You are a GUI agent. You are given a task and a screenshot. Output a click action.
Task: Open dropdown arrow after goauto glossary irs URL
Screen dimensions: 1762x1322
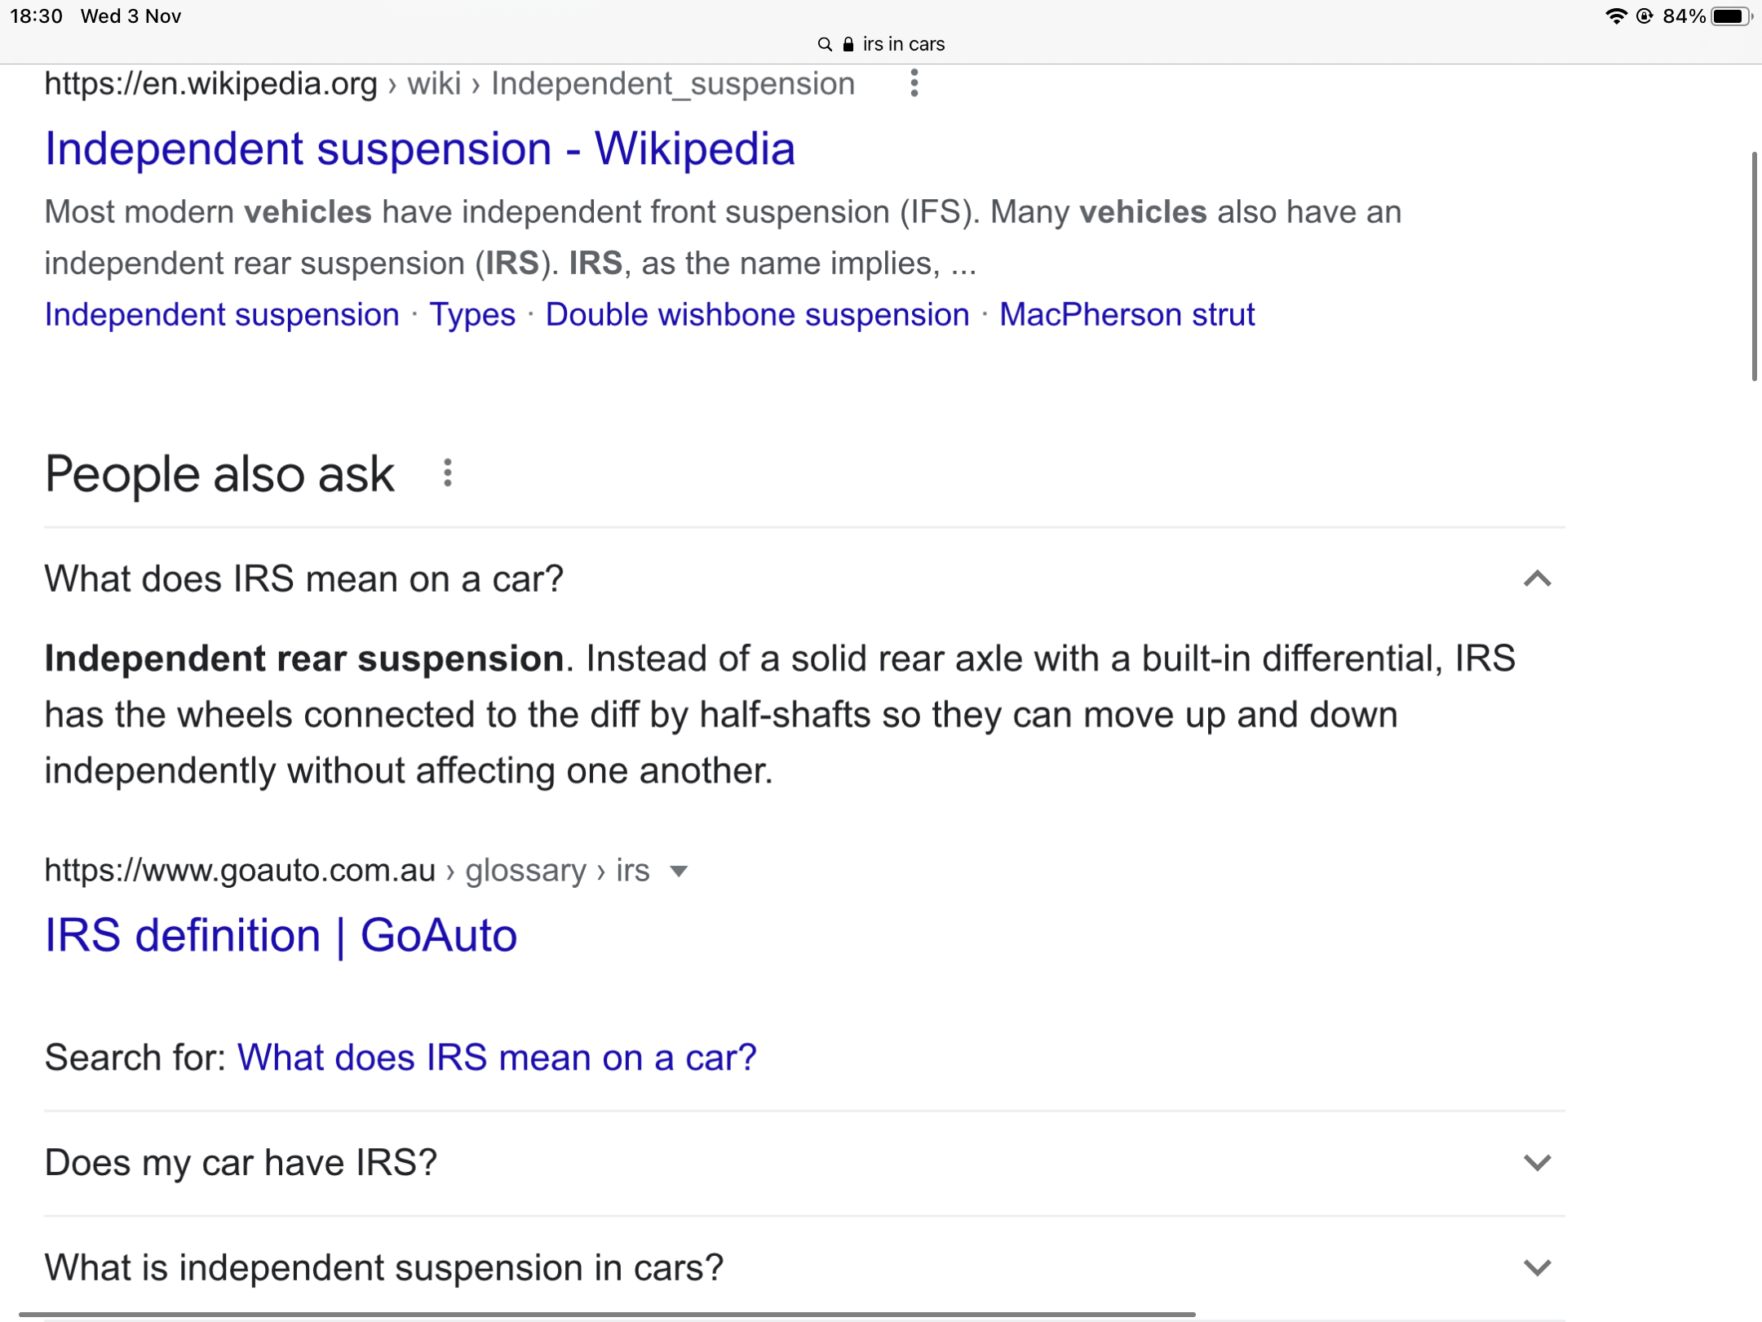[679, 872]
